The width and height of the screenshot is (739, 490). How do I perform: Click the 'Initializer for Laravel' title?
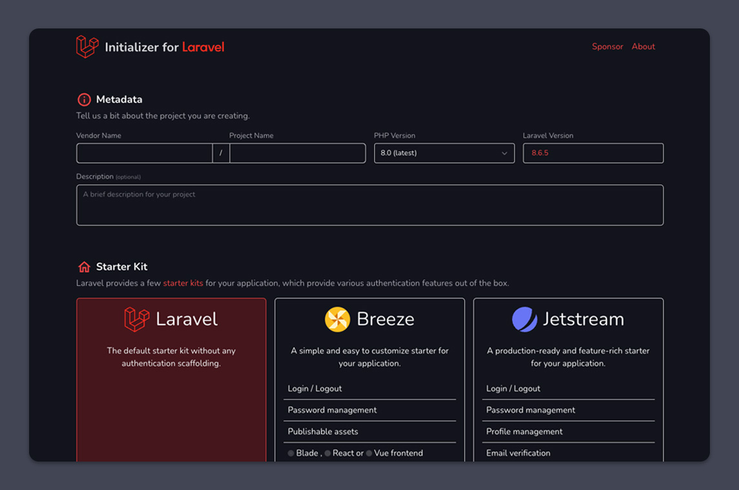pos(165,47)
